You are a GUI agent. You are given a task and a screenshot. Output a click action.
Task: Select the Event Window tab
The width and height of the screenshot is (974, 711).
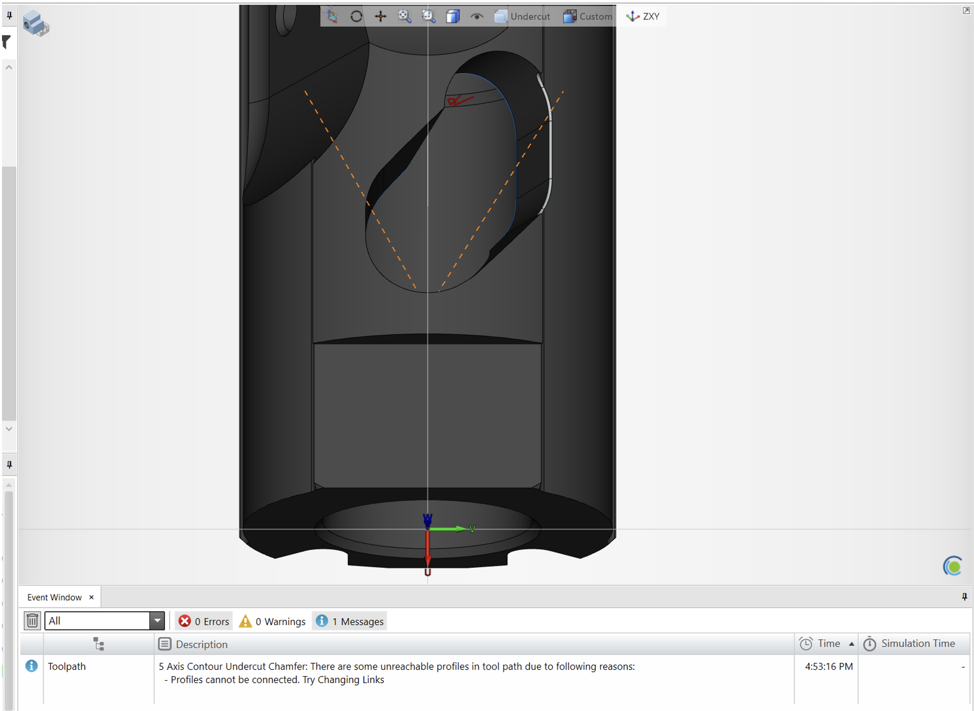coord(54,597)
